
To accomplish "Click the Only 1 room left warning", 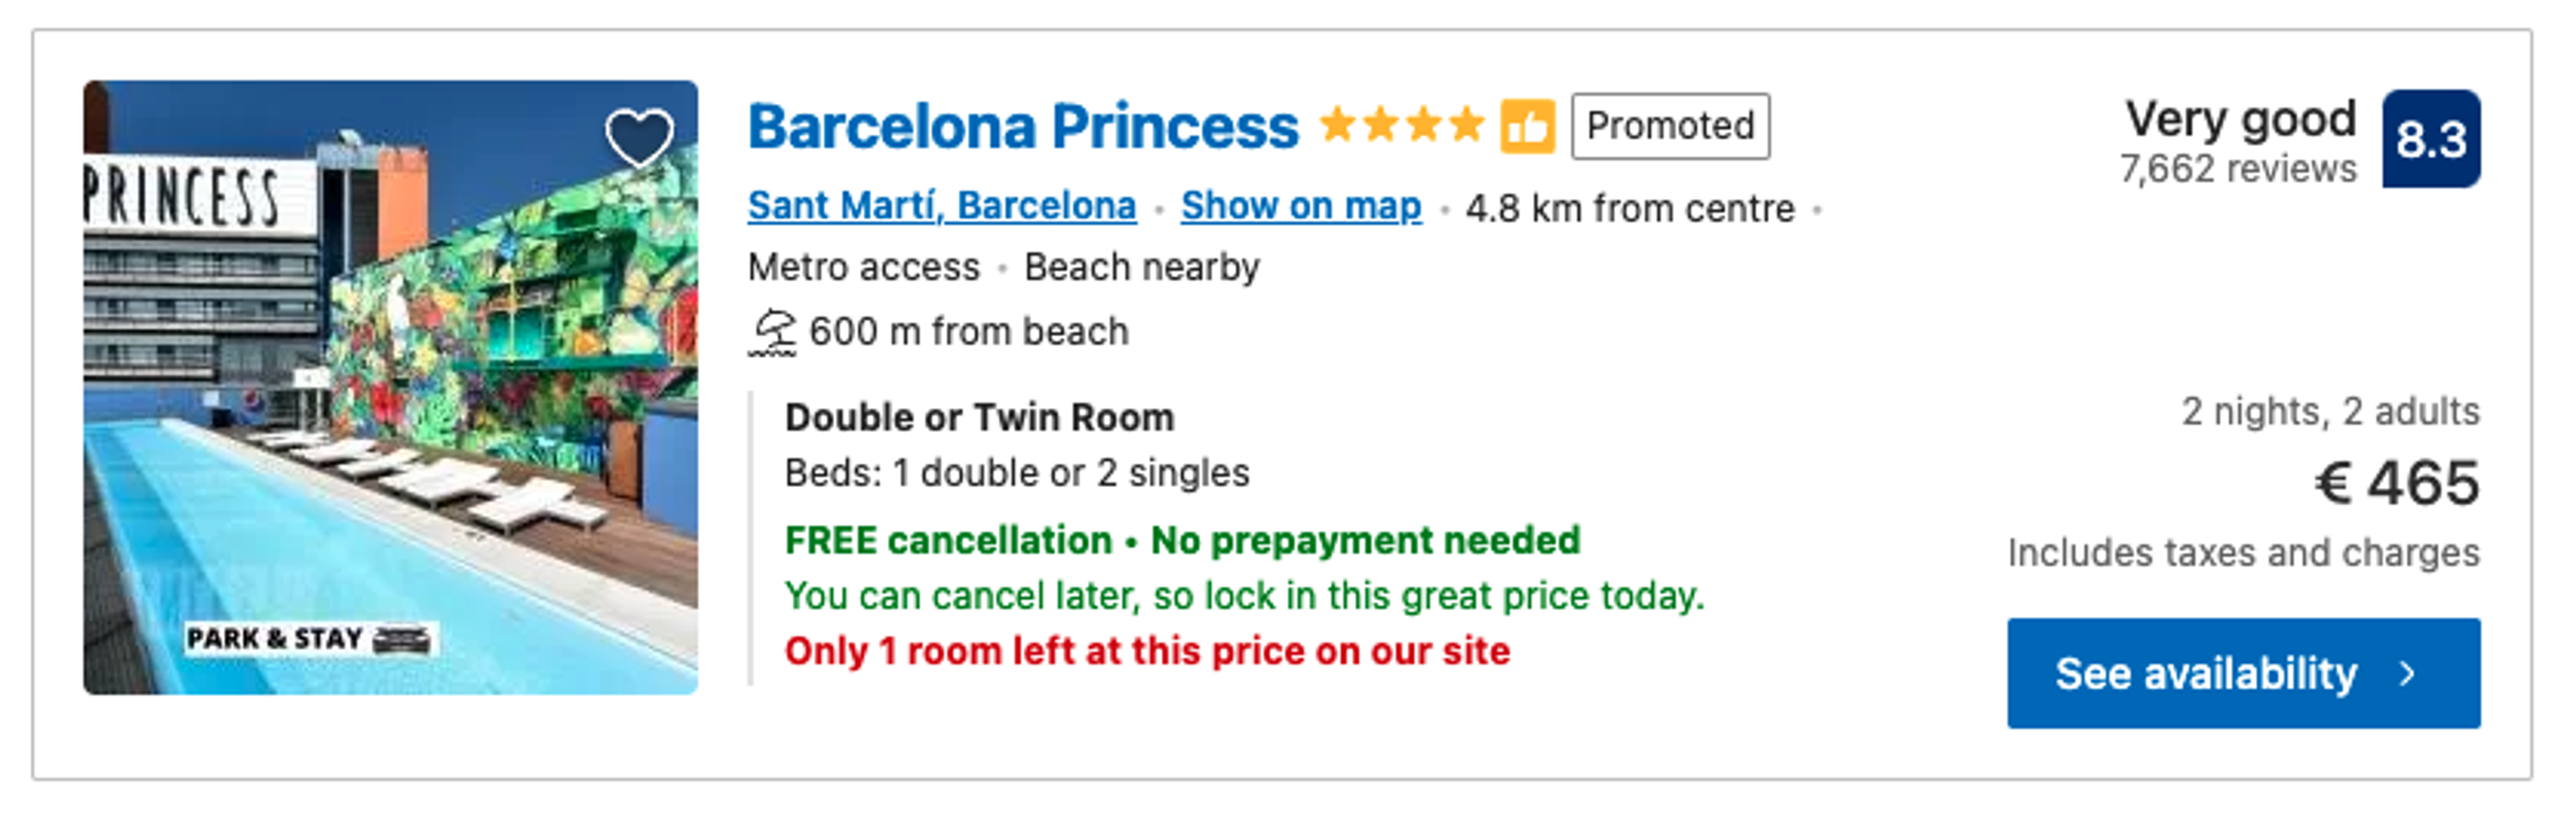I will click(1147, 651).
